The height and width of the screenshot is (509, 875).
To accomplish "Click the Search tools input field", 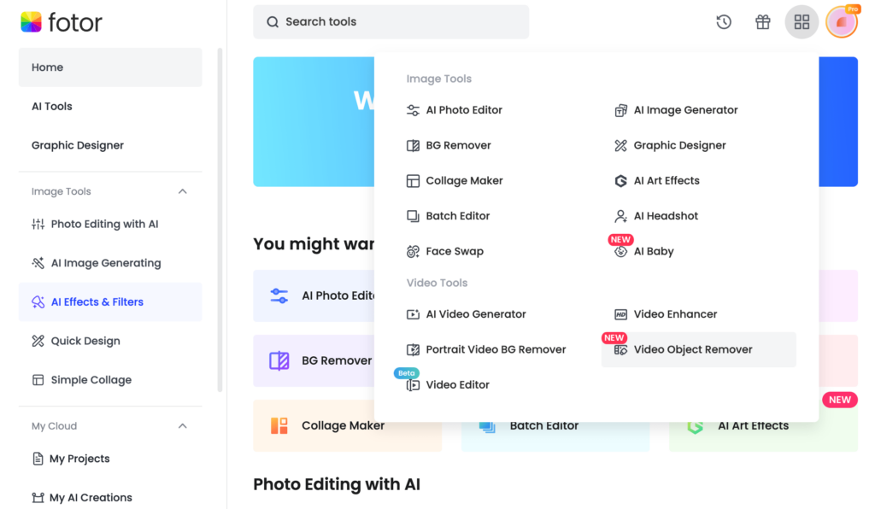I will tap(391, 22).
